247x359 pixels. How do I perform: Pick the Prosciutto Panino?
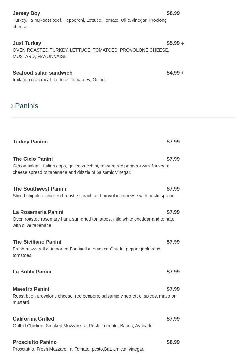[x=35, y=342]
